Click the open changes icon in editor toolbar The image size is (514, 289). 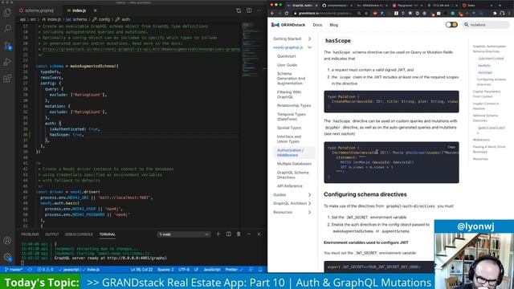tap(239, 10)
